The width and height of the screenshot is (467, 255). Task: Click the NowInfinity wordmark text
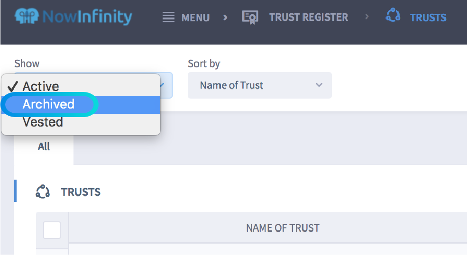tap(87, 17)
